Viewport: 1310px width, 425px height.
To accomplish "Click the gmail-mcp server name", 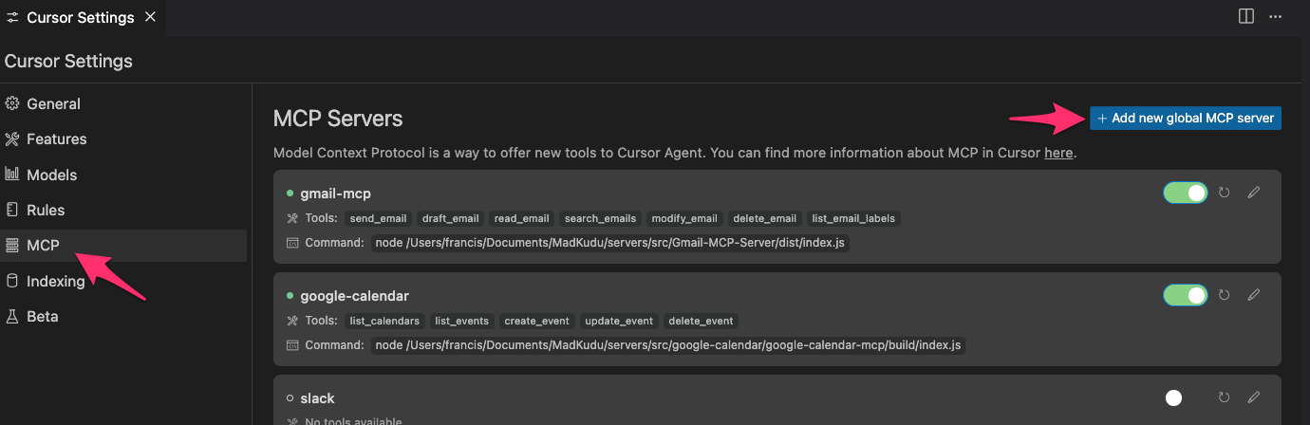I will tap(335, 194).
